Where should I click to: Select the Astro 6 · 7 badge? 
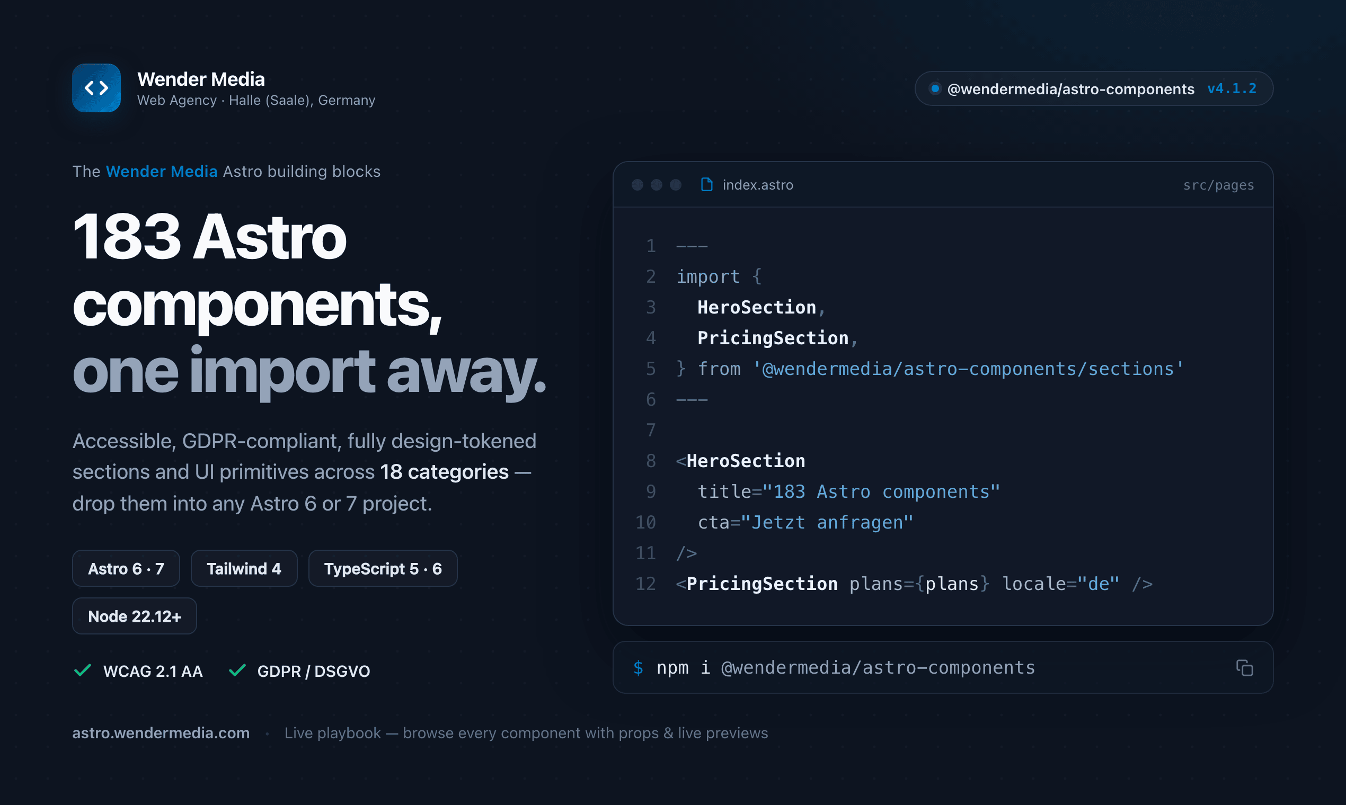click(126, 568)
